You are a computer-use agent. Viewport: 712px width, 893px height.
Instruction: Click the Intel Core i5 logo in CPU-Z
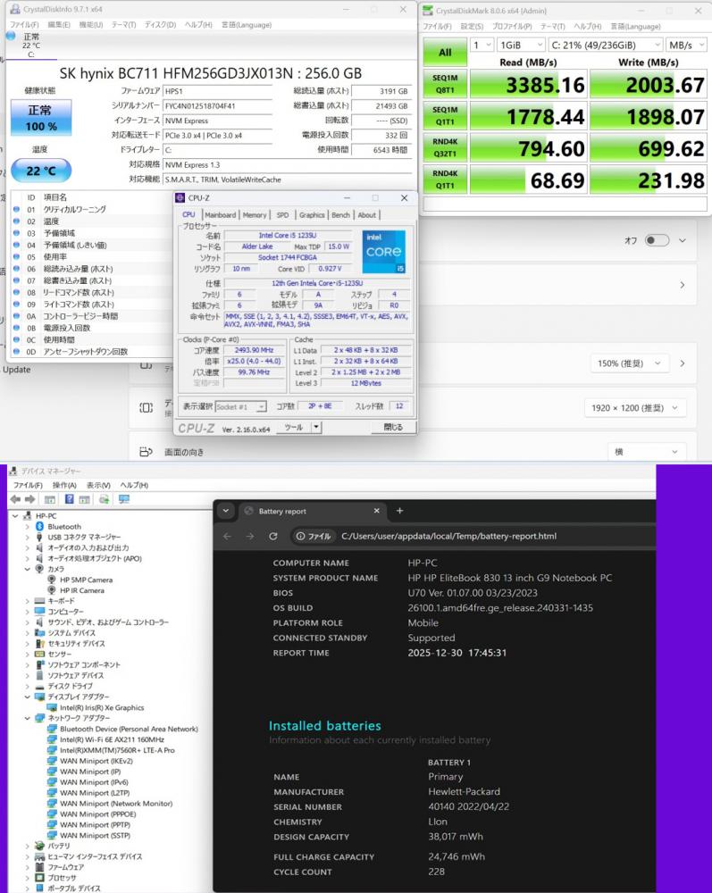point(383,253)
